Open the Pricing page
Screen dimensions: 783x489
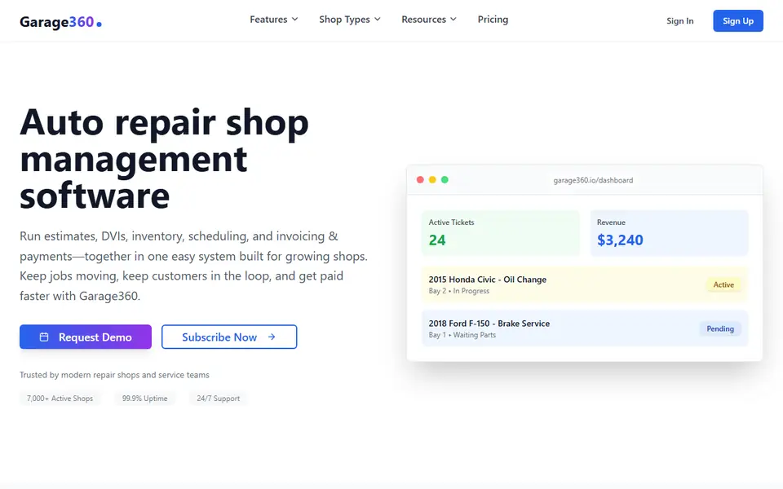(x=493, y=20)
